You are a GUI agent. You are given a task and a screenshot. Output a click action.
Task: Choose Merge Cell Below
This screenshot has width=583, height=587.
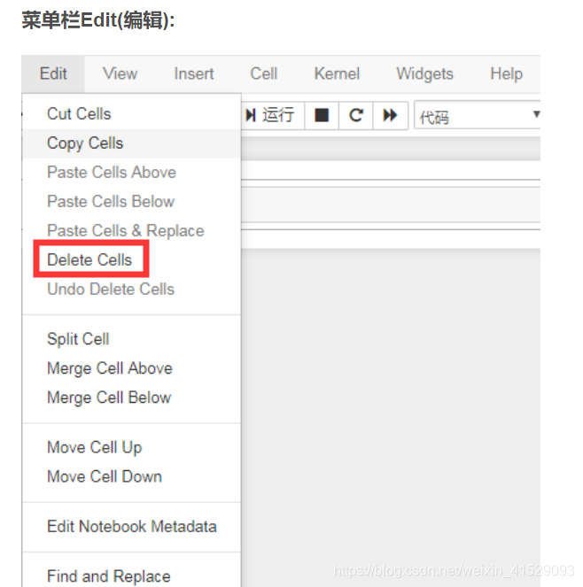pos(131,398)
